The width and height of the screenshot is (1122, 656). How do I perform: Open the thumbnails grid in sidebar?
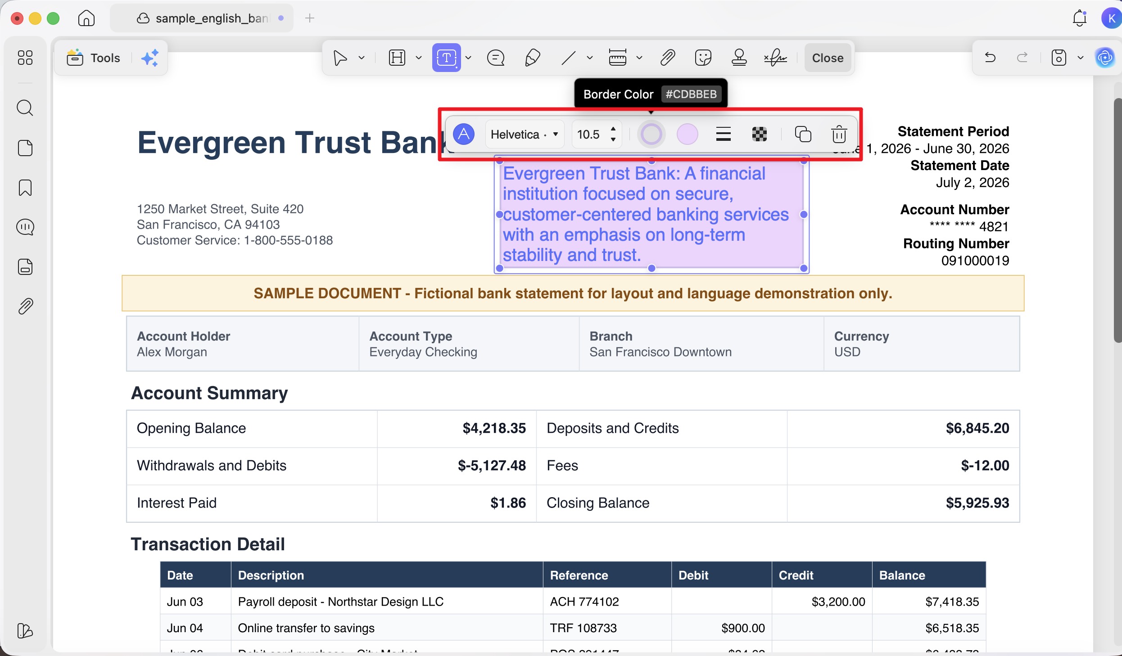[x=25, y=58]
